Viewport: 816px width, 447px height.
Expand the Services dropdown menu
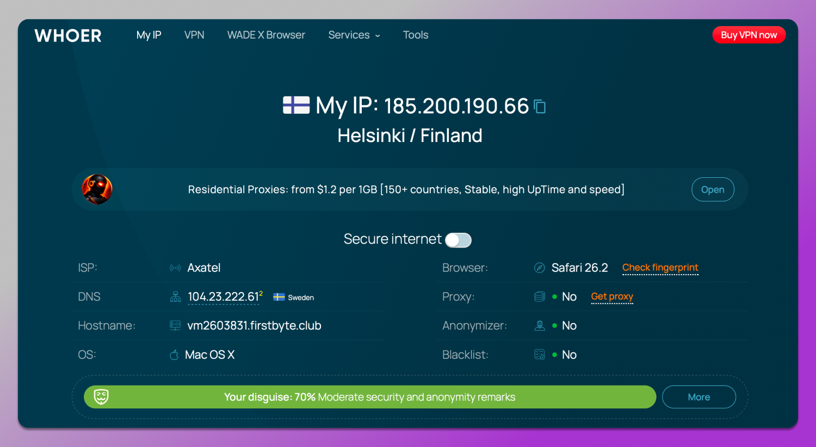click(354, 35)
